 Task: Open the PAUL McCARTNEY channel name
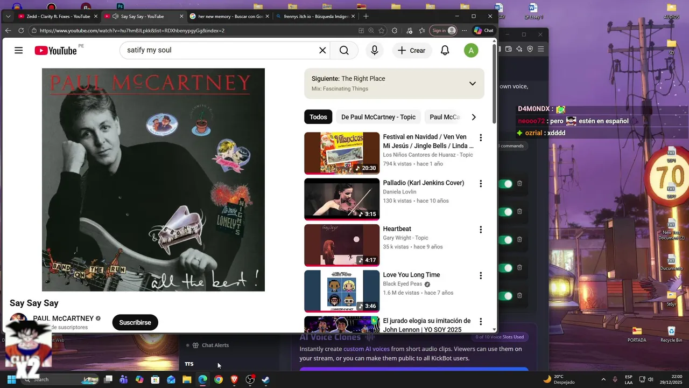[x=64, y=318]
